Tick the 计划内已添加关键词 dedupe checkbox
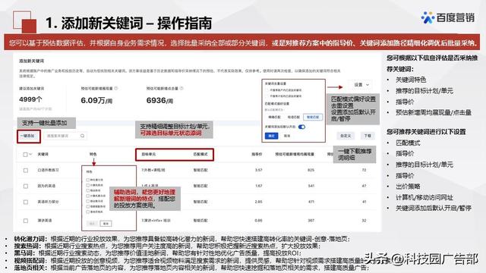486x273 pixels. point(267,96)
